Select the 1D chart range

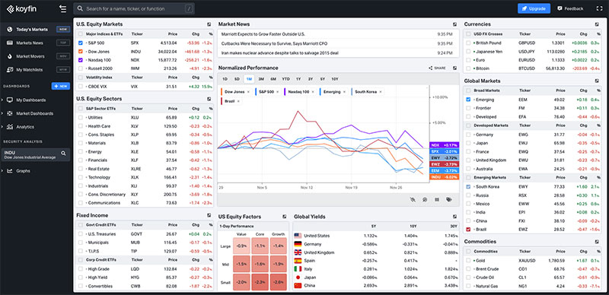point(225,79)
